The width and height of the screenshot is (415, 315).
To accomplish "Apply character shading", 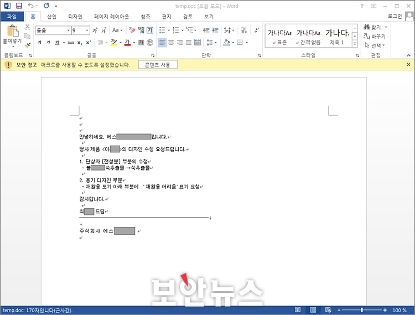I will pos(141,43).
